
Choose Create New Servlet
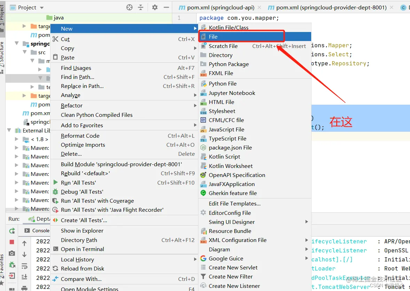coord(255,268)
